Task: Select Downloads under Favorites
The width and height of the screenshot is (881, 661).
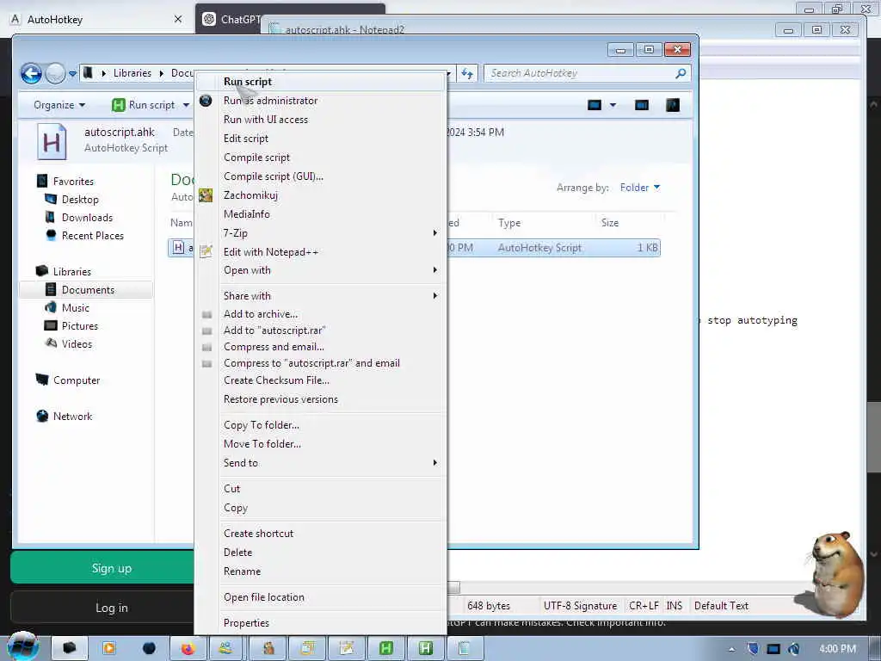Action: coord(87,218)
